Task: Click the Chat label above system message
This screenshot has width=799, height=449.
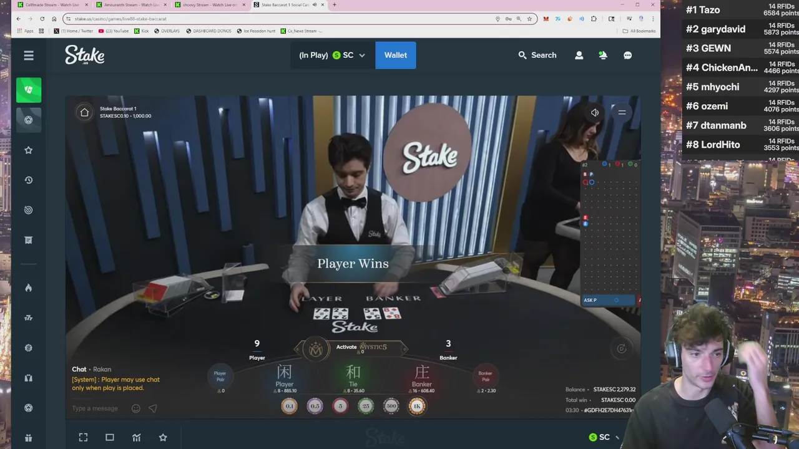Action: [x=79, y=369]
